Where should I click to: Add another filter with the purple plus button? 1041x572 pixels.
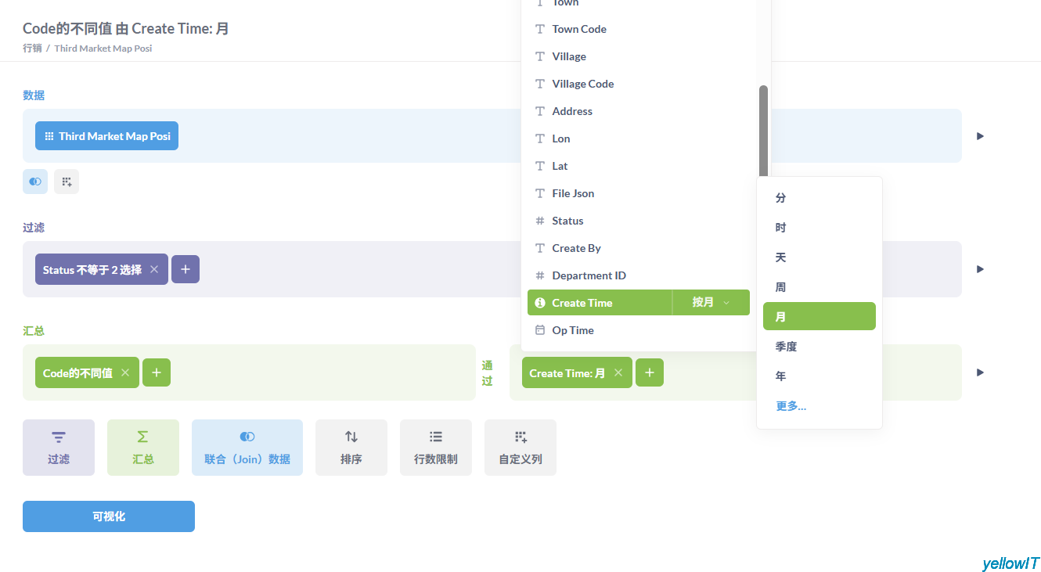186,269
